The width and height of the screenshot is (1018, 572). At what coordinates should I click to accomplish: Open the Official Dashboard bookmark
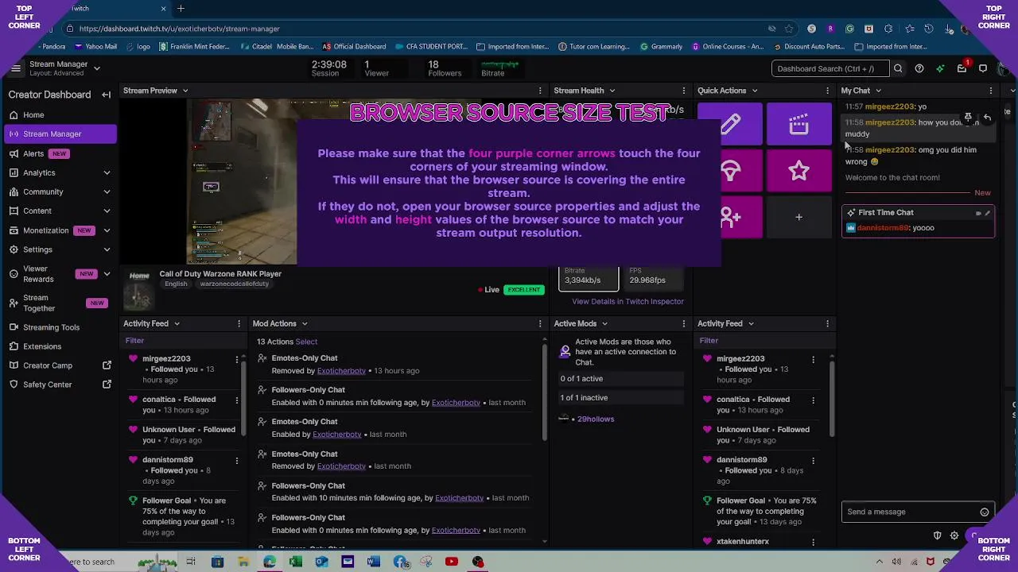pos(354,47)
